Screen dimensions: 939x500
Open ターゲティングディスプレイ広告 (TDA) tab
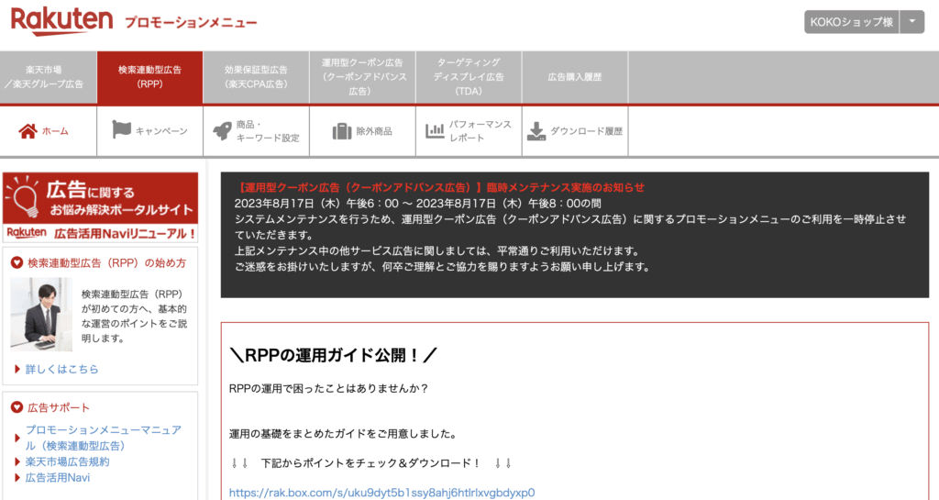[469, 77]
